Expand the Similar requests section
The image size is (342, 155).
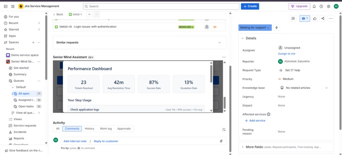coord(140,42)
